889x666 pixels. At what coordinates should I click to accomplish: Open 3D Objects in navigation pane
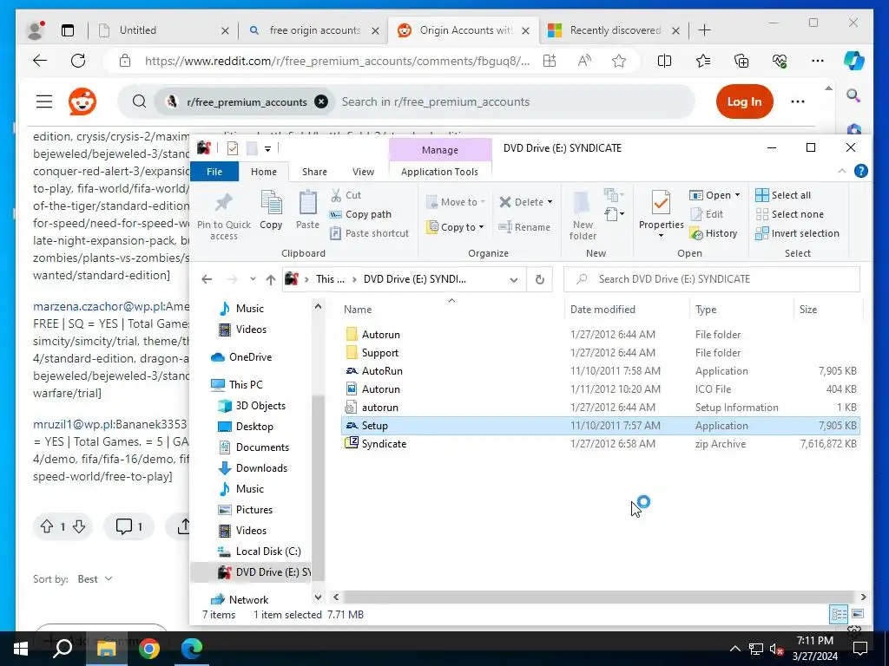tap(252, 406)
